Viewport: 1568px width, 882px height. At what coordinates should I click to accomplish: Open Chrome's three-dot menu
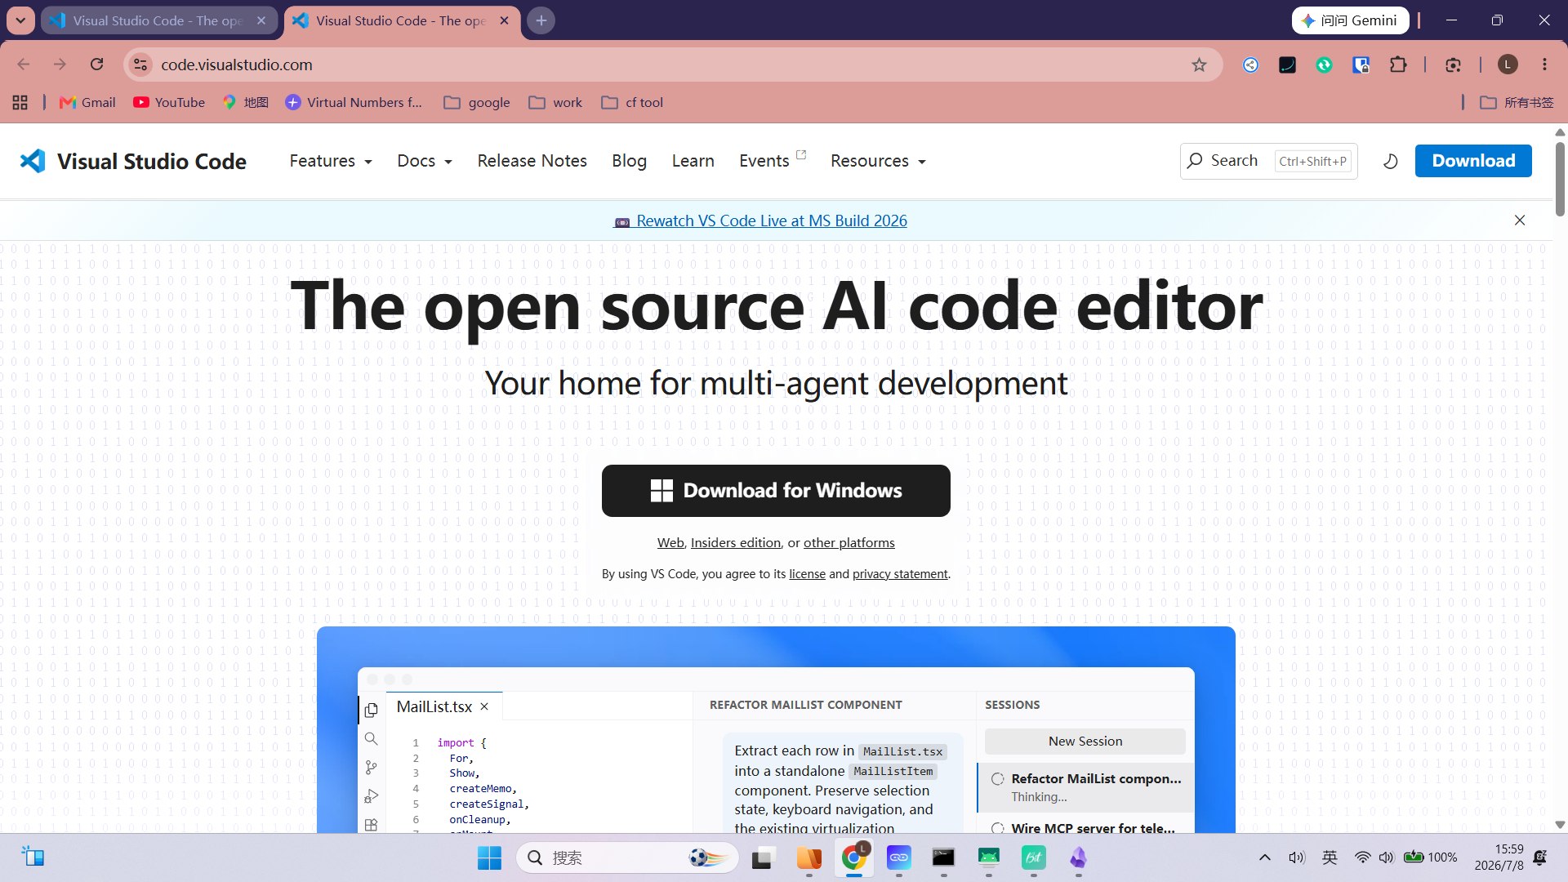point(1544,65)
